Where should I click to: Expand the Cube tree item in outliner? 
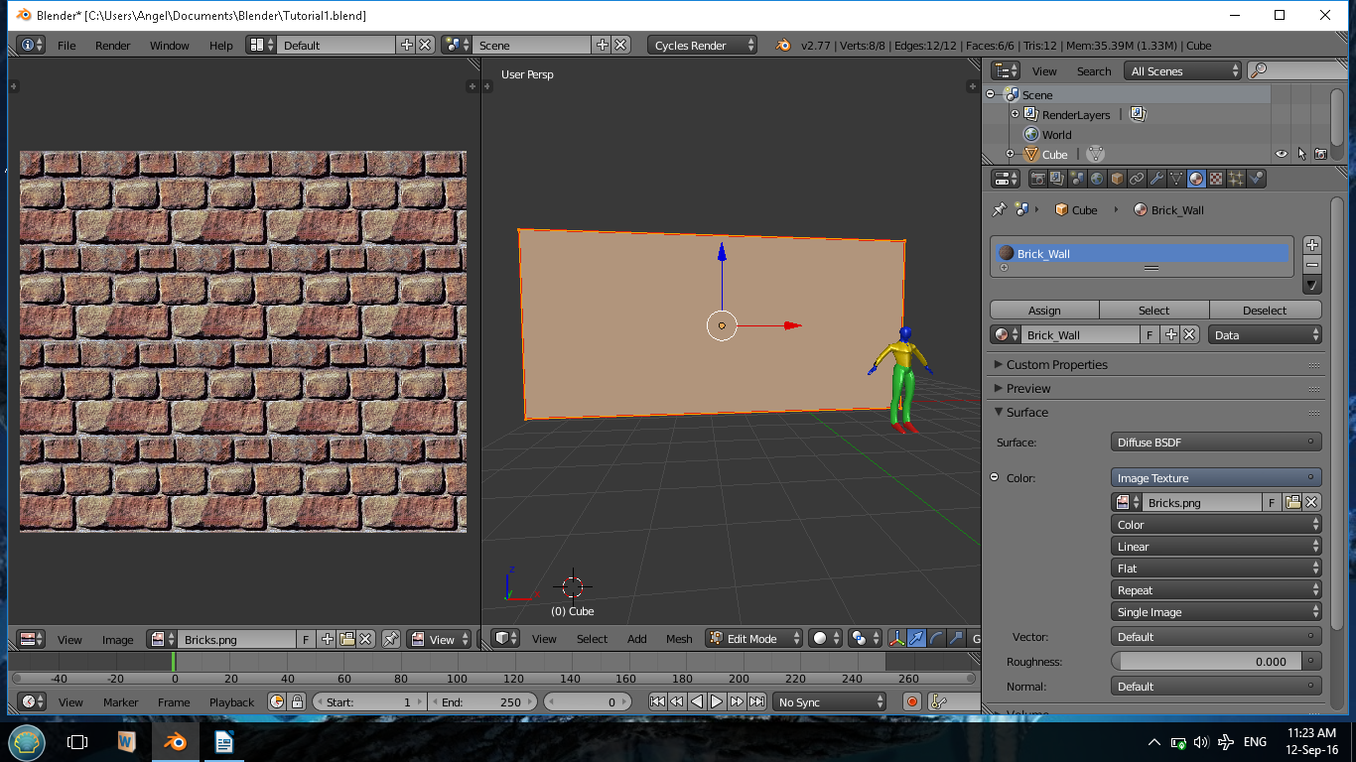click(1010, 154)
